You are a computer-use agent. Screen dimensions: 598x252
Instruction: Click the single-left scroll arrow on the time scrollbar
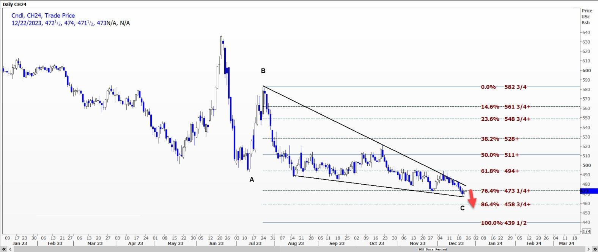[10, 249]
